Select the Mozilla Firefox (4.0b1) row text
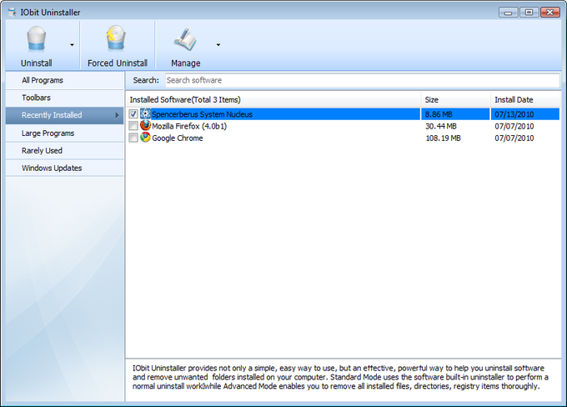This screenshot has height=407, width=567. tap(189, 126)
